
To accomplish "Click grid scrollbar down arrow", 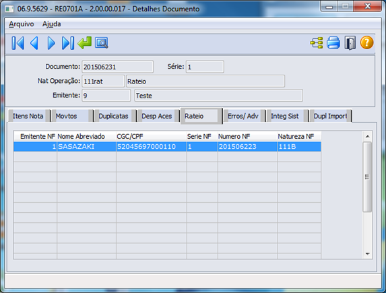I will pyautogui.click(x=367, y=254).
